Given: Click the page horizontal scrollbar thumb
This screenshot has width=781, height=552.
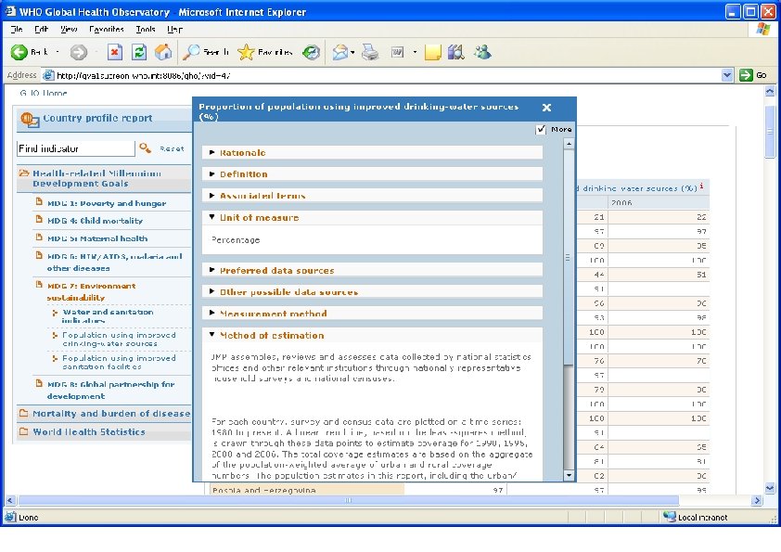Looking at the screenshot, I should [x=348, y=500].
